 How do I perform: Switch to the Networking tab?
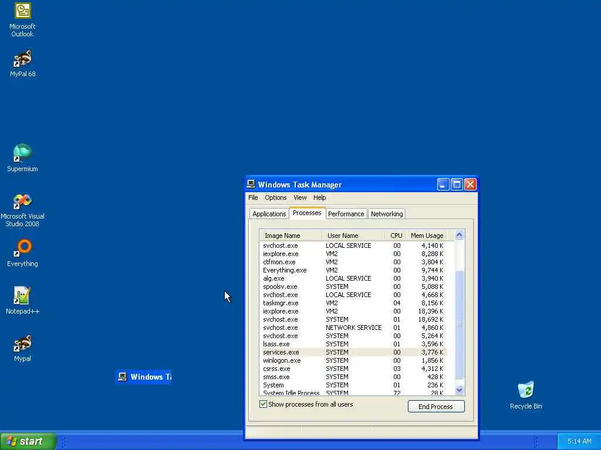(387, 214)
